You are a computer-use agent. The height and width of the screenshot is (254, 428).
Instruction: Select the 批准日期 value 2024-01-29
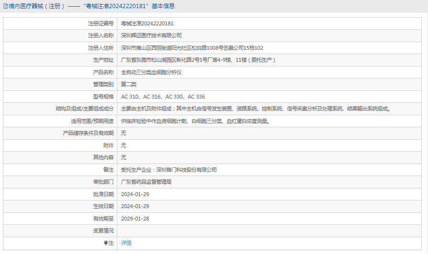(x=135, y=194)
